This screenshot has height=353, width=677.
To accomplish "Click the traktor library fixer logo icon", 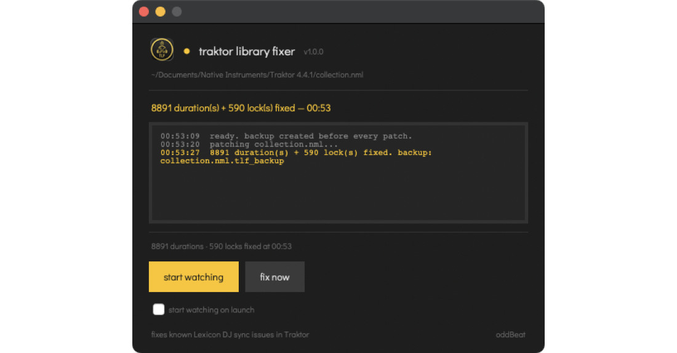I will coord(162,50).
